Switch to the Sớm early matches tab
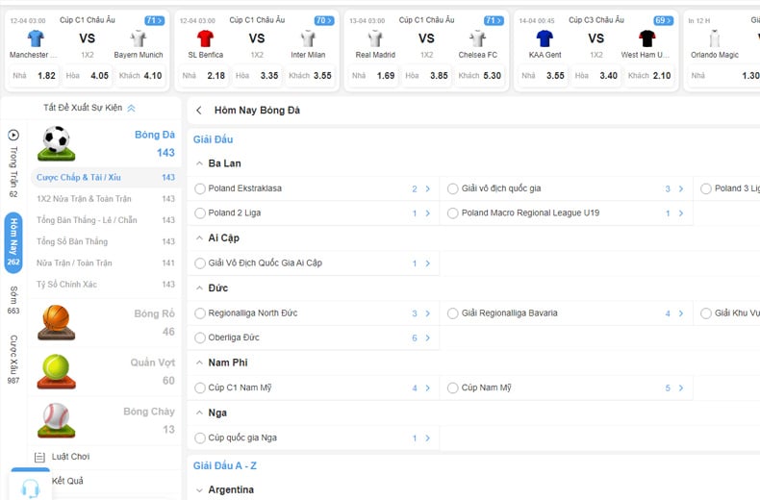 (13, 300)
